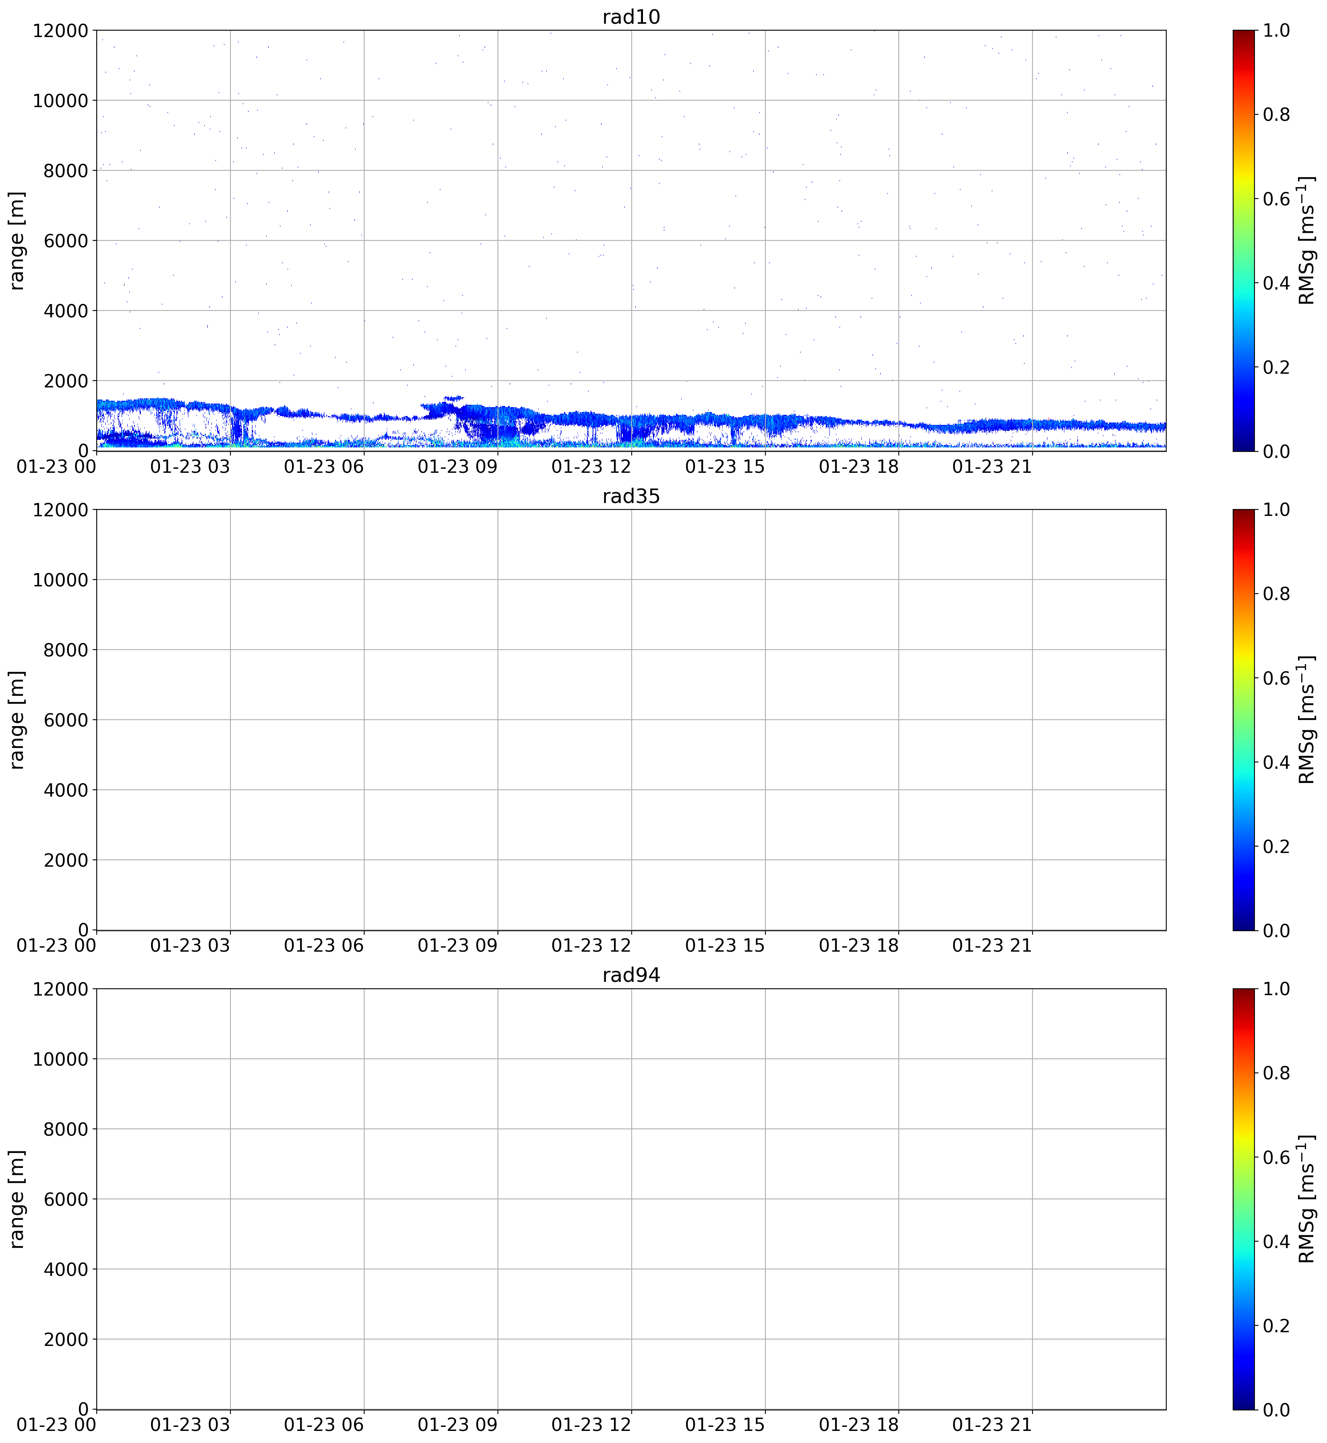Click the 01-23 03 x-tick under rad35
Viewport: 1327px width, 1443px height.
(190, 946)
